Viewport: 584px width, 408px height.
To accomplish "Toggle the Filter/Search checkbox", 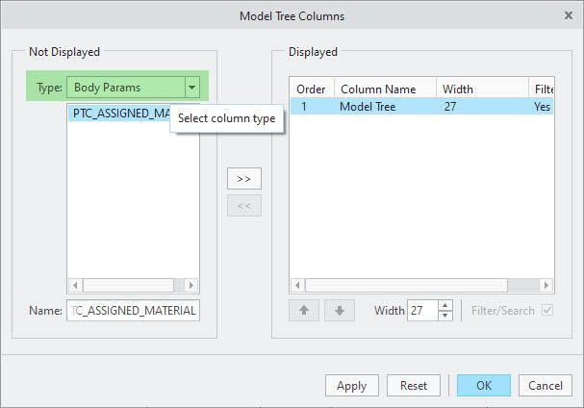I will tap(548, 311).
